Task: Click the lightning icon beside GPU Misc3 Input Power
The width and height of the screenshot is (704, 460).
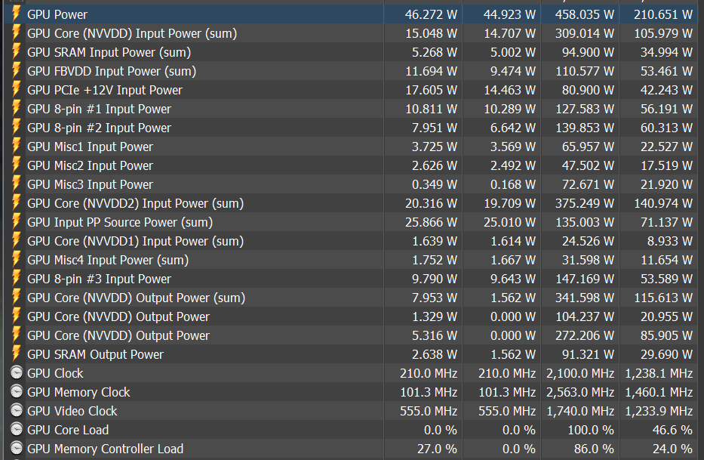Action: (x=16, y=184)
